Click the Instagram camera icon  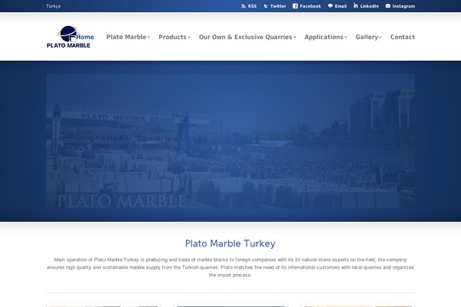pos(388,6)
